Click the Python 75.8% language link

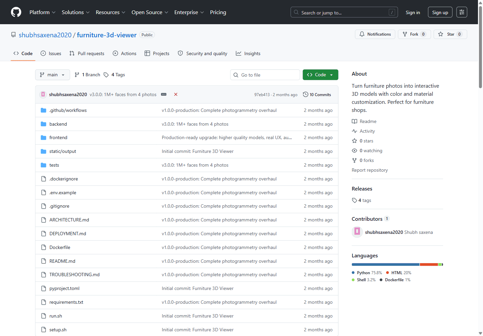click(x=367, y=273)
